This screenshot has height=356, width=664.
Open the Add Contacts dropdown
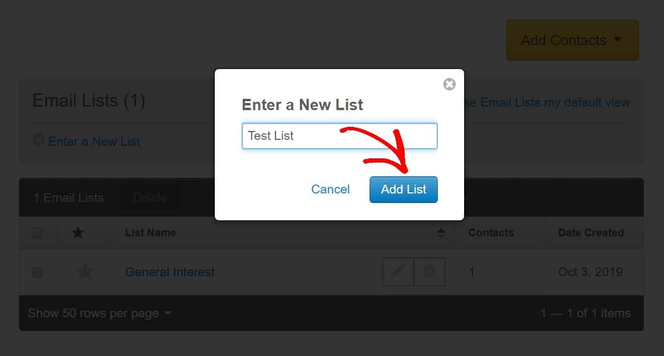click(x=572, y=40)
